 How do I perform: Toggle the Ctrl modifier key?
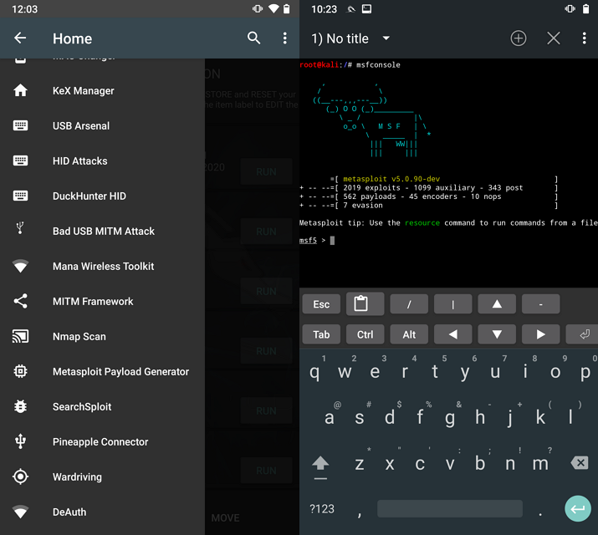(365, 334)
